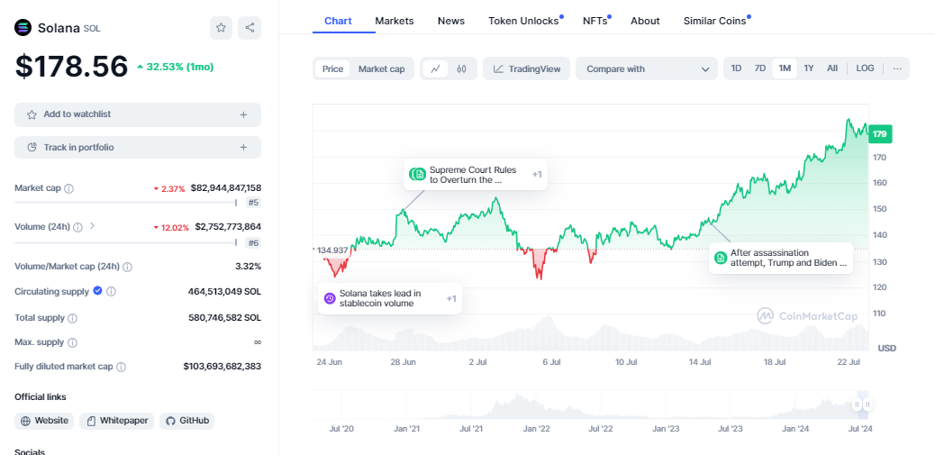This screenshot has width=935, height=455.
Task: Click the star icon in Add to watchlist
Action: click(x=32, y=114)
